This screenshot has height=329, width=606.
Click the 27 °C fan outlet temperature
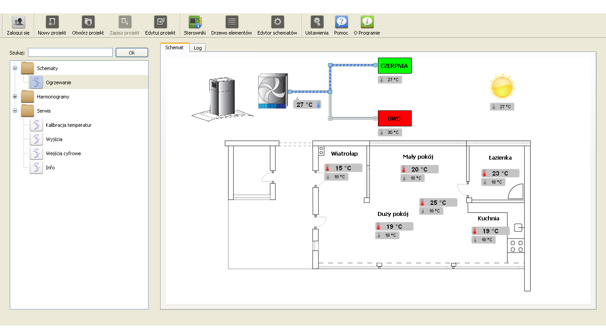click(x=307, y=105)
